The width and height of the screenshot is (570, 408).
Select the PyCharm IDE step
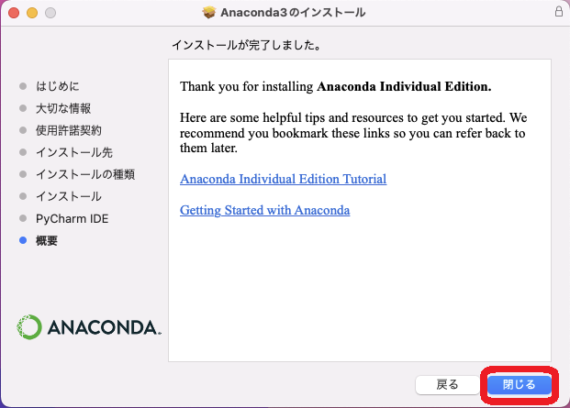[x=75, y=218]
